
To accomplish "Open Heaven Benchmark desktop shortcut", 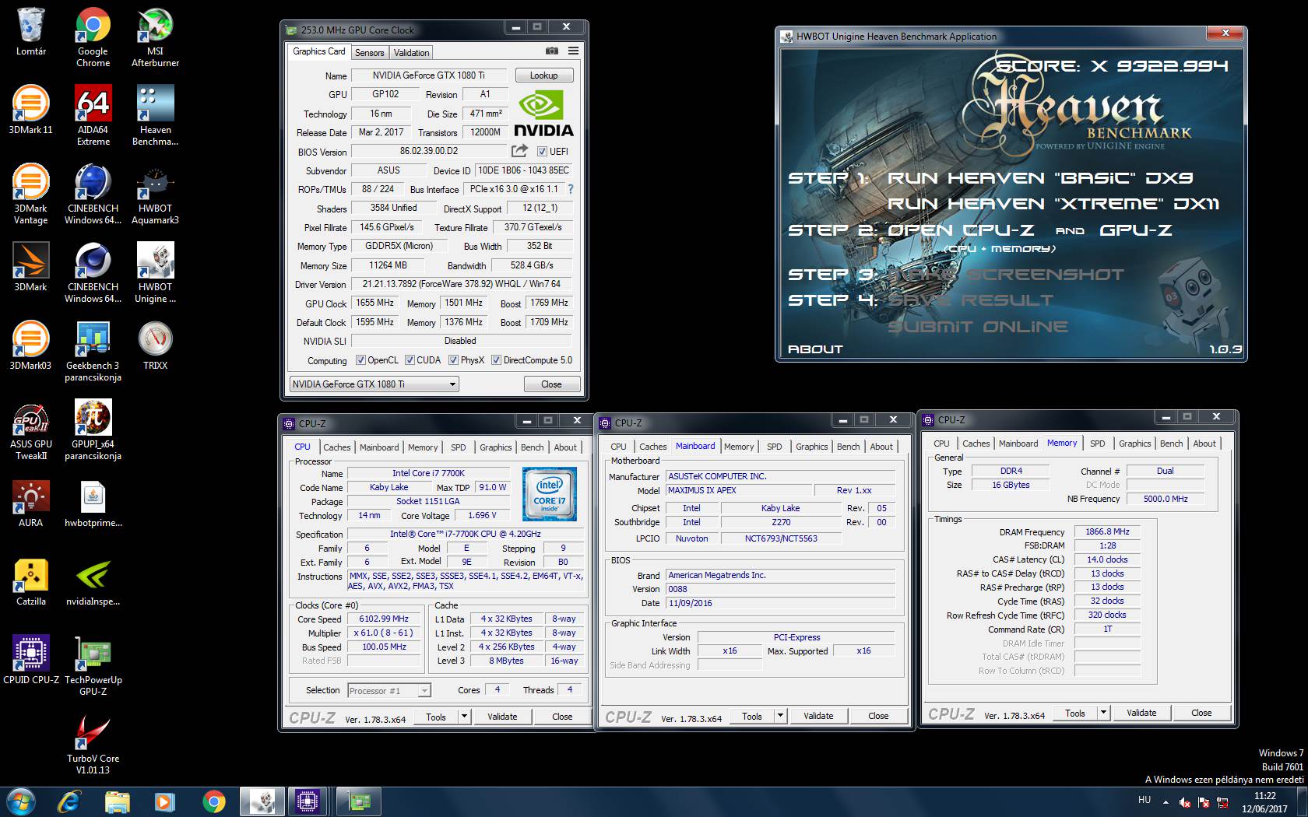I will [155, 115].
